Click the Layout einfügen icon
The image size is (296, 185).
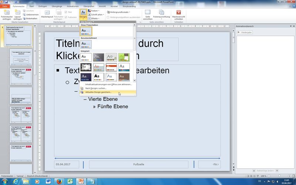18,15
